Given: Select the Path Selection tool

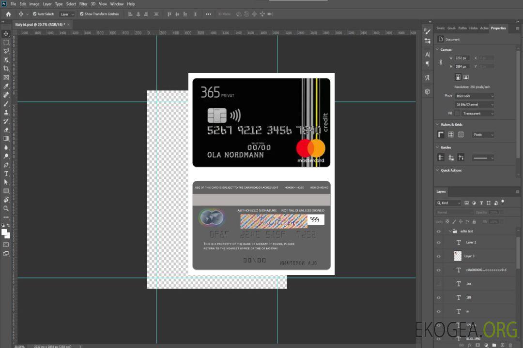Looking at the screenshot, I should pyautogui.click(x=6, y=182).
